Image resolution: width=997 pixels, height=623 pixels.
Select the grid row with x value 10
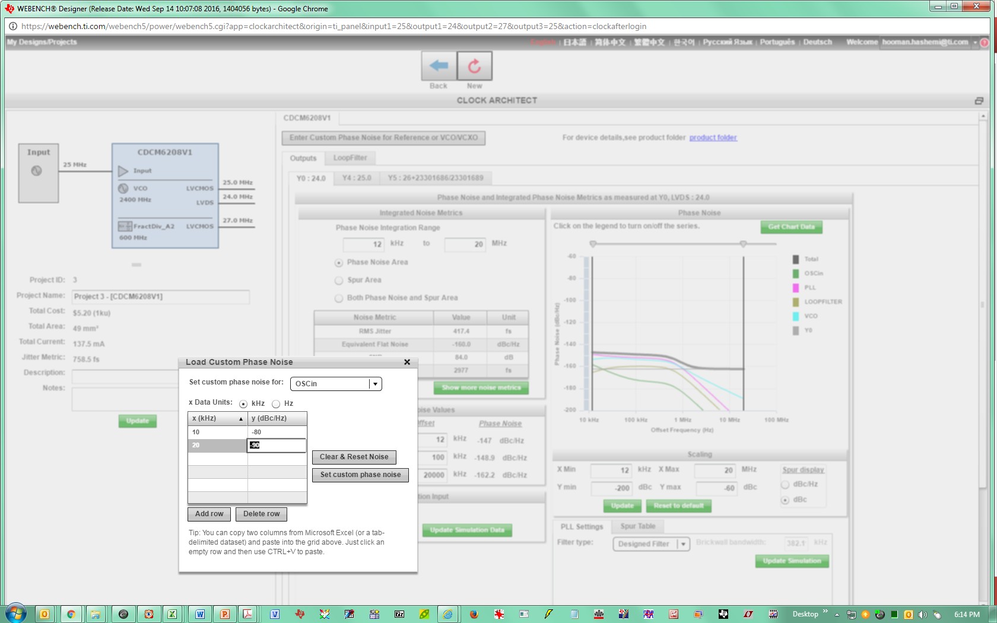(217, 432)
